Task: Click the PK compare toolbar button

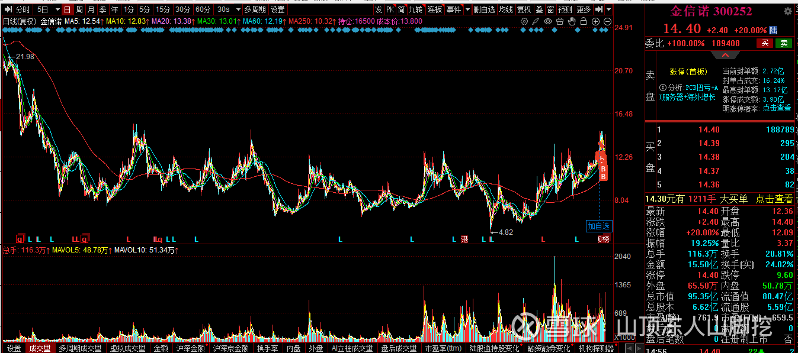Action: click(390, 9)
